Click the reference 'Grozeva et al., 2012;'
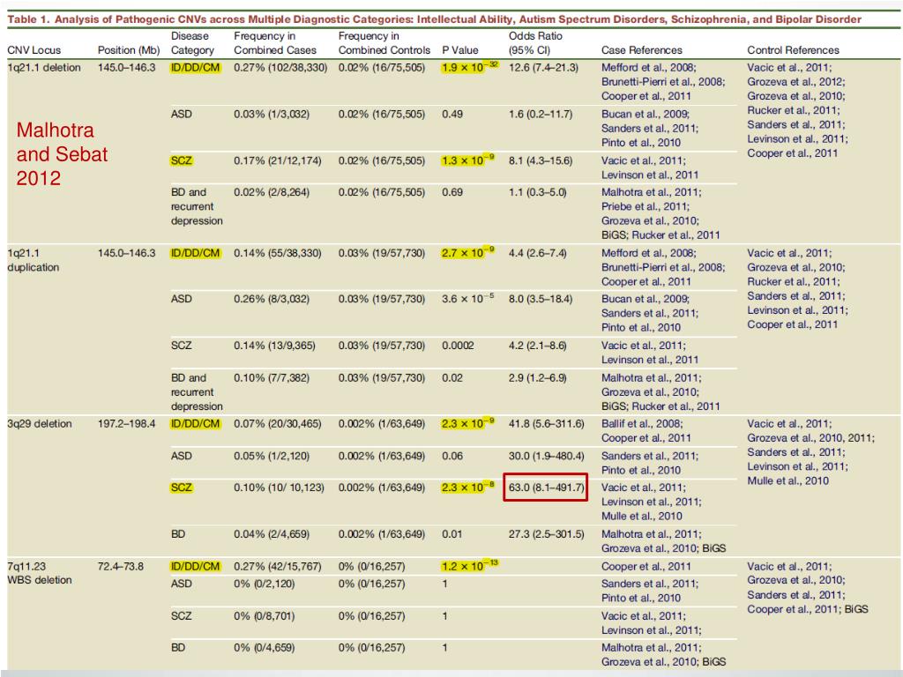This screenshot has width=903, height=677. pyautogui.click(x=796, y=82)
